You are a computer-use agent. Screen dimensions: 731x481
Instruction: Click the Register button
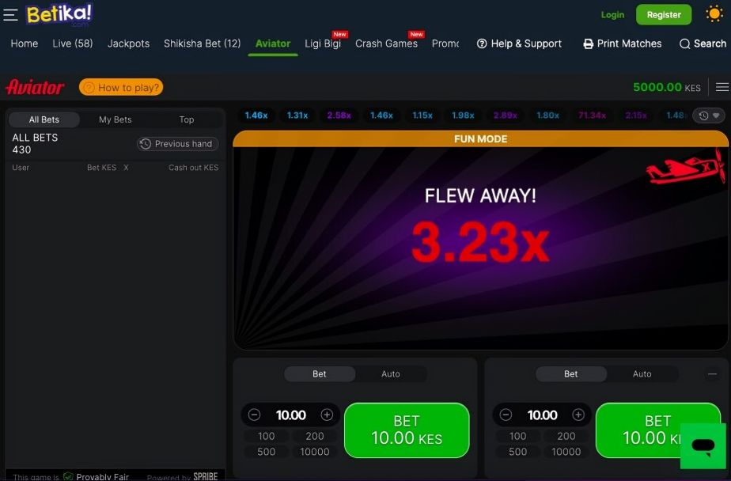click(664, 15)
